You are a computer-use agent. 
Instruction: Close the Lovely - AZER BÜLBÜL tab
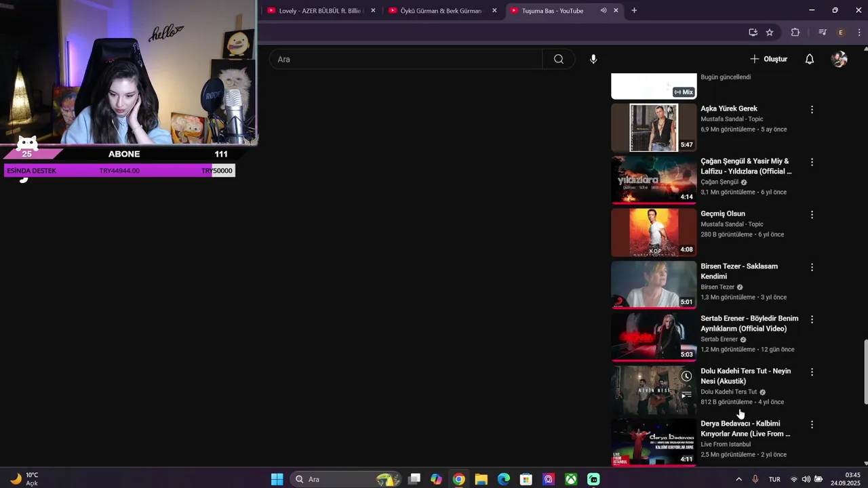click(x=373, y=10)
